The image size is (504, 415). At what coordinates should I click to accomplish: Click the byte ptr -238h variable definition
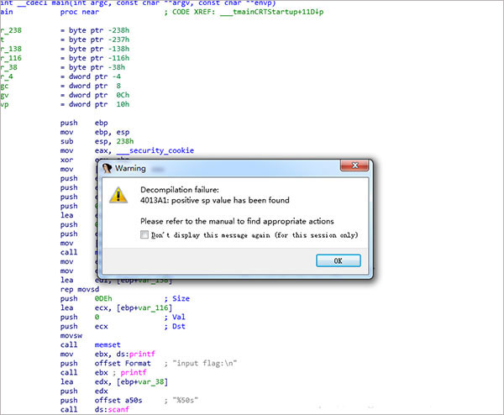click(99, 30)
